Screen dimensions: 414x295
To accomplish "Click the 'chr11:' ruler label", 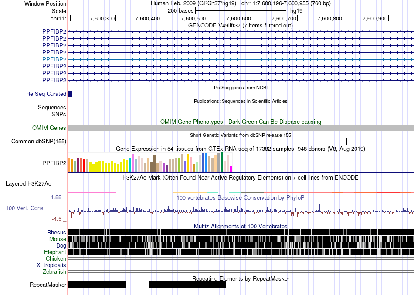I will [x=58, y=18].
